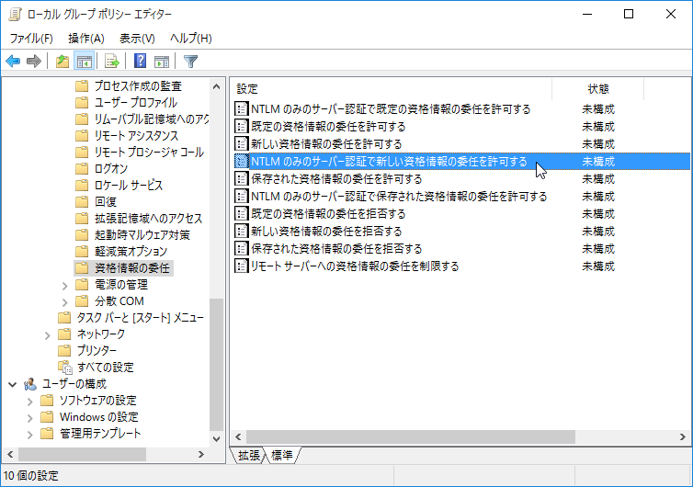Open the ファイル(F) menu
This screenshot has width=693, height=487.
pos(31,39)
